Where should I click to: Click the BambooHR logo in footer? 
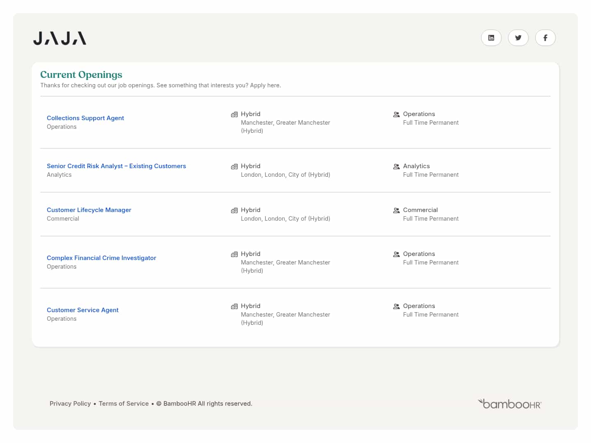point(510,404)
